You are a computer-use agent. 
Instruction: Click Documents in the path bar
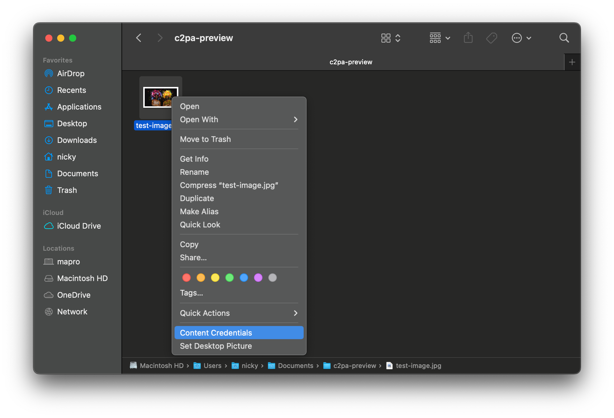[x=295, y=366]
